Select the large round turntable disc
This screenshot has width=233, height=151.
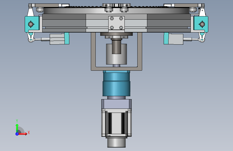116,11
